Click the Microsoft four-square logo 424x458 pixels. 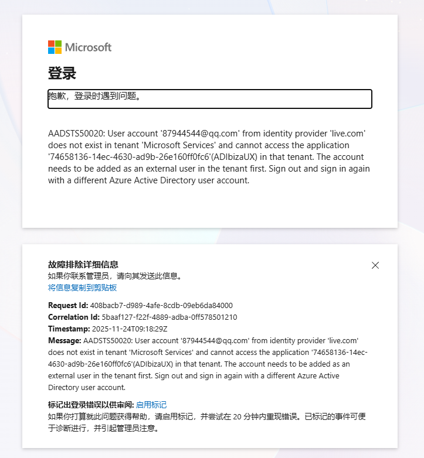pos(55,47)
